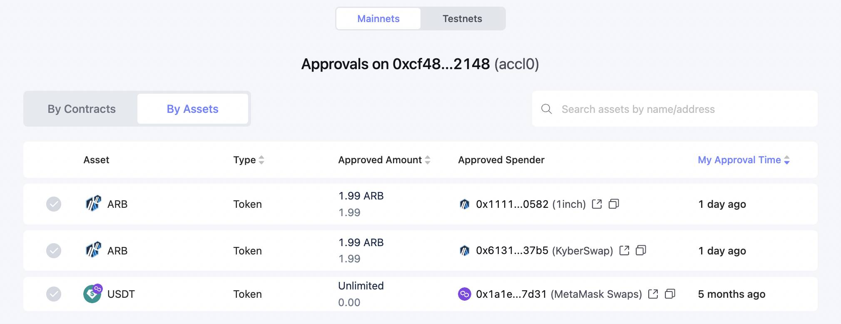
Task: Click the USDT token icon
Action: click(x=92, y=294)
